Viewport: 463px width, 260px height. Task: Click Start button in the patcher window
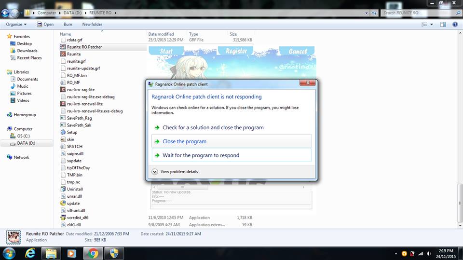tap(166, 51)
